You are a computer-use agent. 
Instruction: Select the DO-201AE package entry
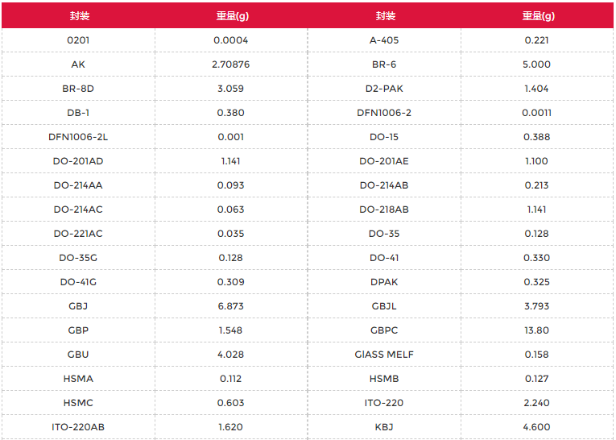pyautogui.click(x=384, y=161)
